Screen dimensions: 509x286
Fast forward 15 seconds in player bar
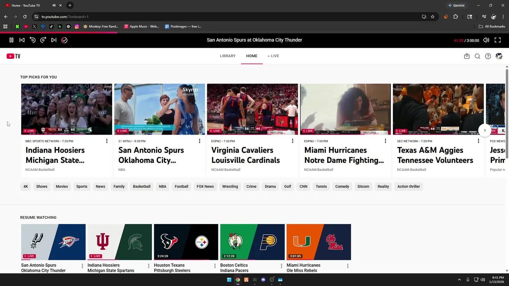tap(43, 40)
